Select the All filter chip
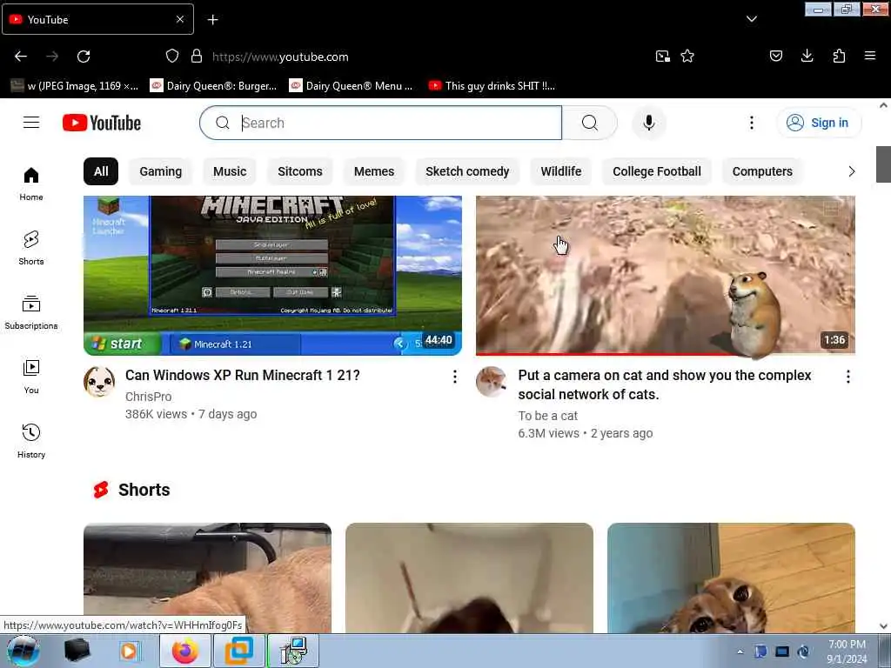Image resolution: width=891 pixels, height=668 pixels. [x=101, y=171]
